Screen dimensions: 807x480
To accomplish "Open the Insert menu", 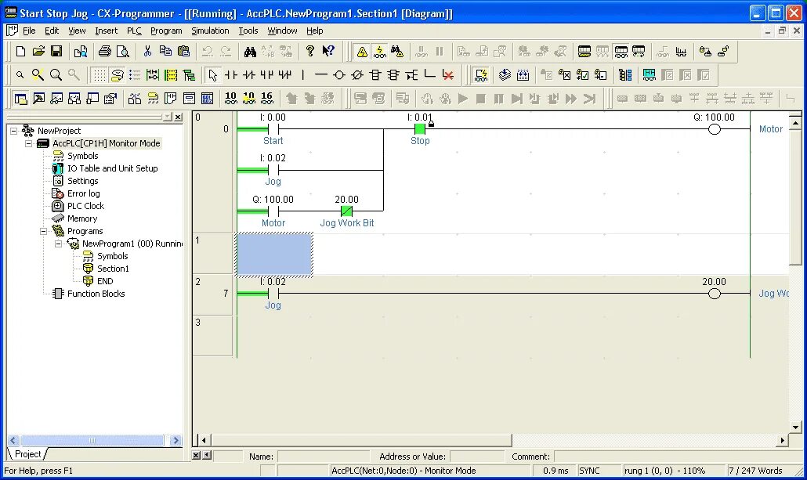I will tap(106, 31).
